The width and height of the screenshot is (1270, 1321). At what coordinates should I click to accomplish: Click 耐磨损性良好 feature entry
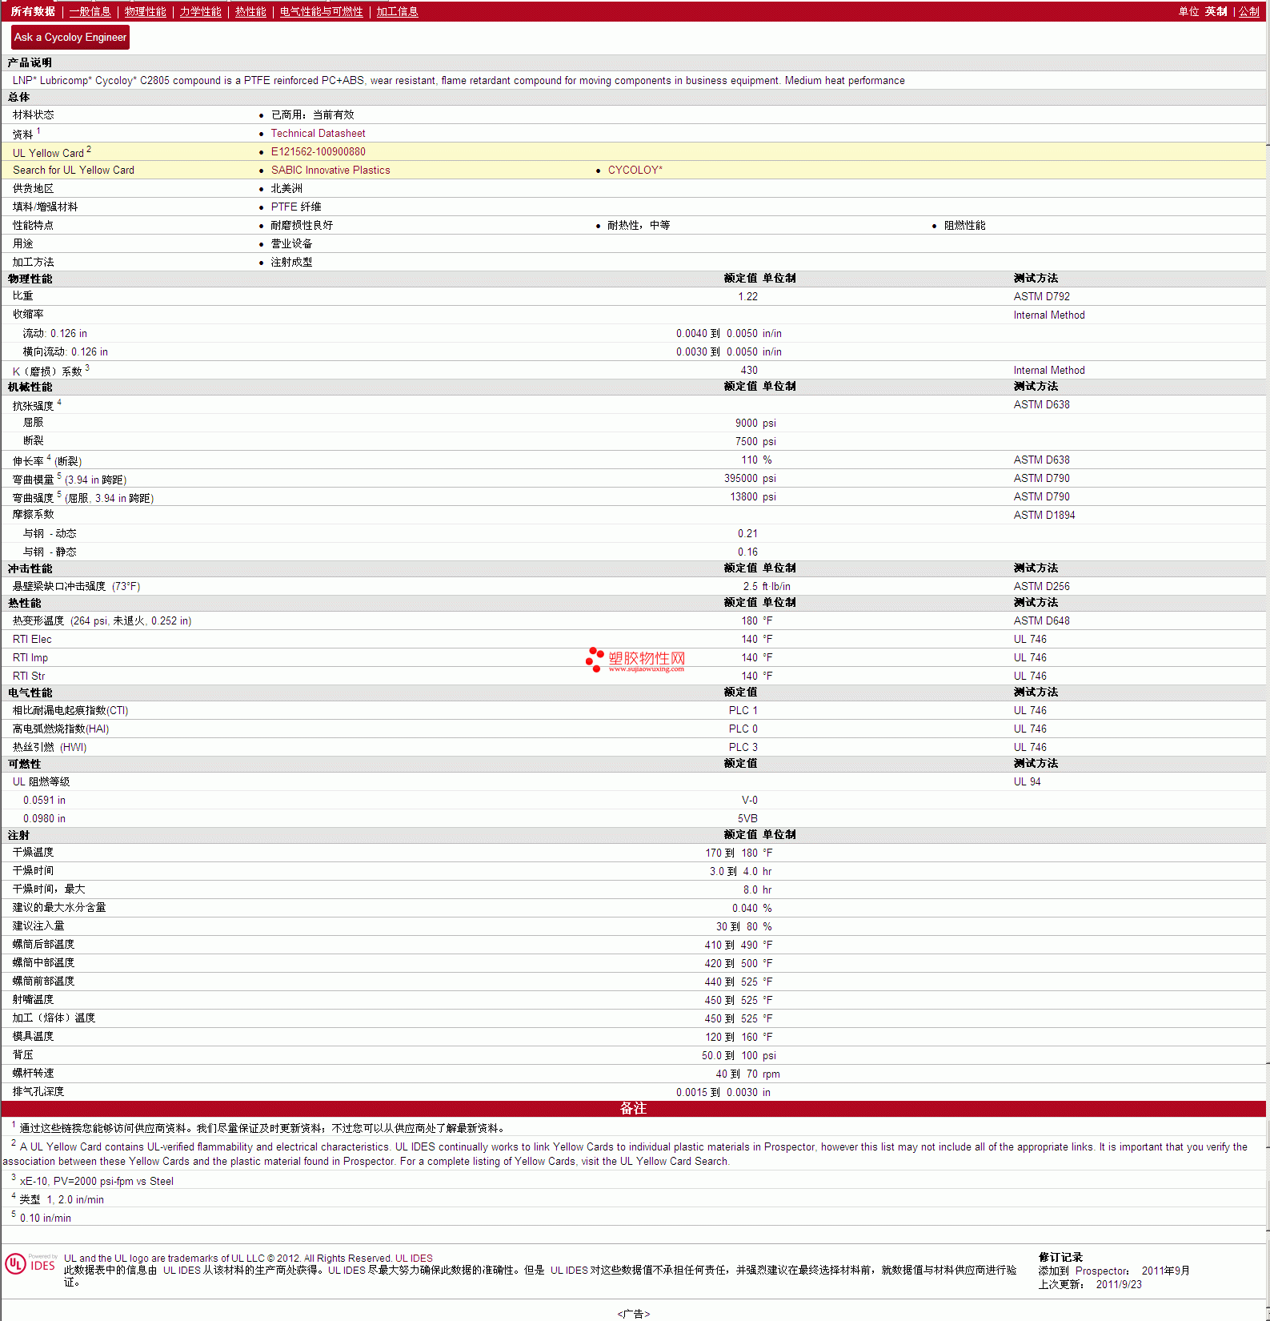302,226
